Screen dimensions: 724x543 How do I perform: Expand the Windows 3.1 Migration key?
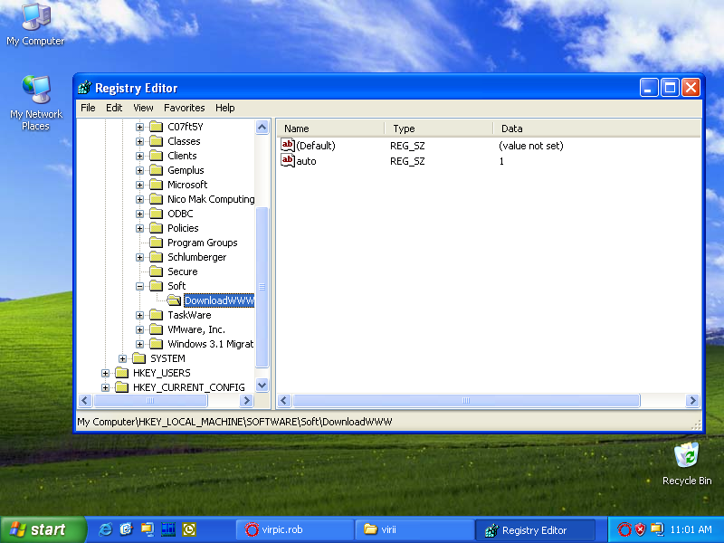click(x=139, y=345)
